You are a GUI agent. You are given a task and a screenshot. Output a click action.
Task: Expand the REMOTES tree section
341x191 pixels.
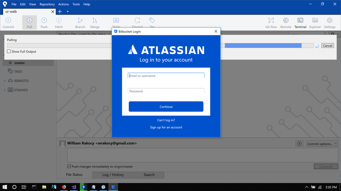click(4, 81)
